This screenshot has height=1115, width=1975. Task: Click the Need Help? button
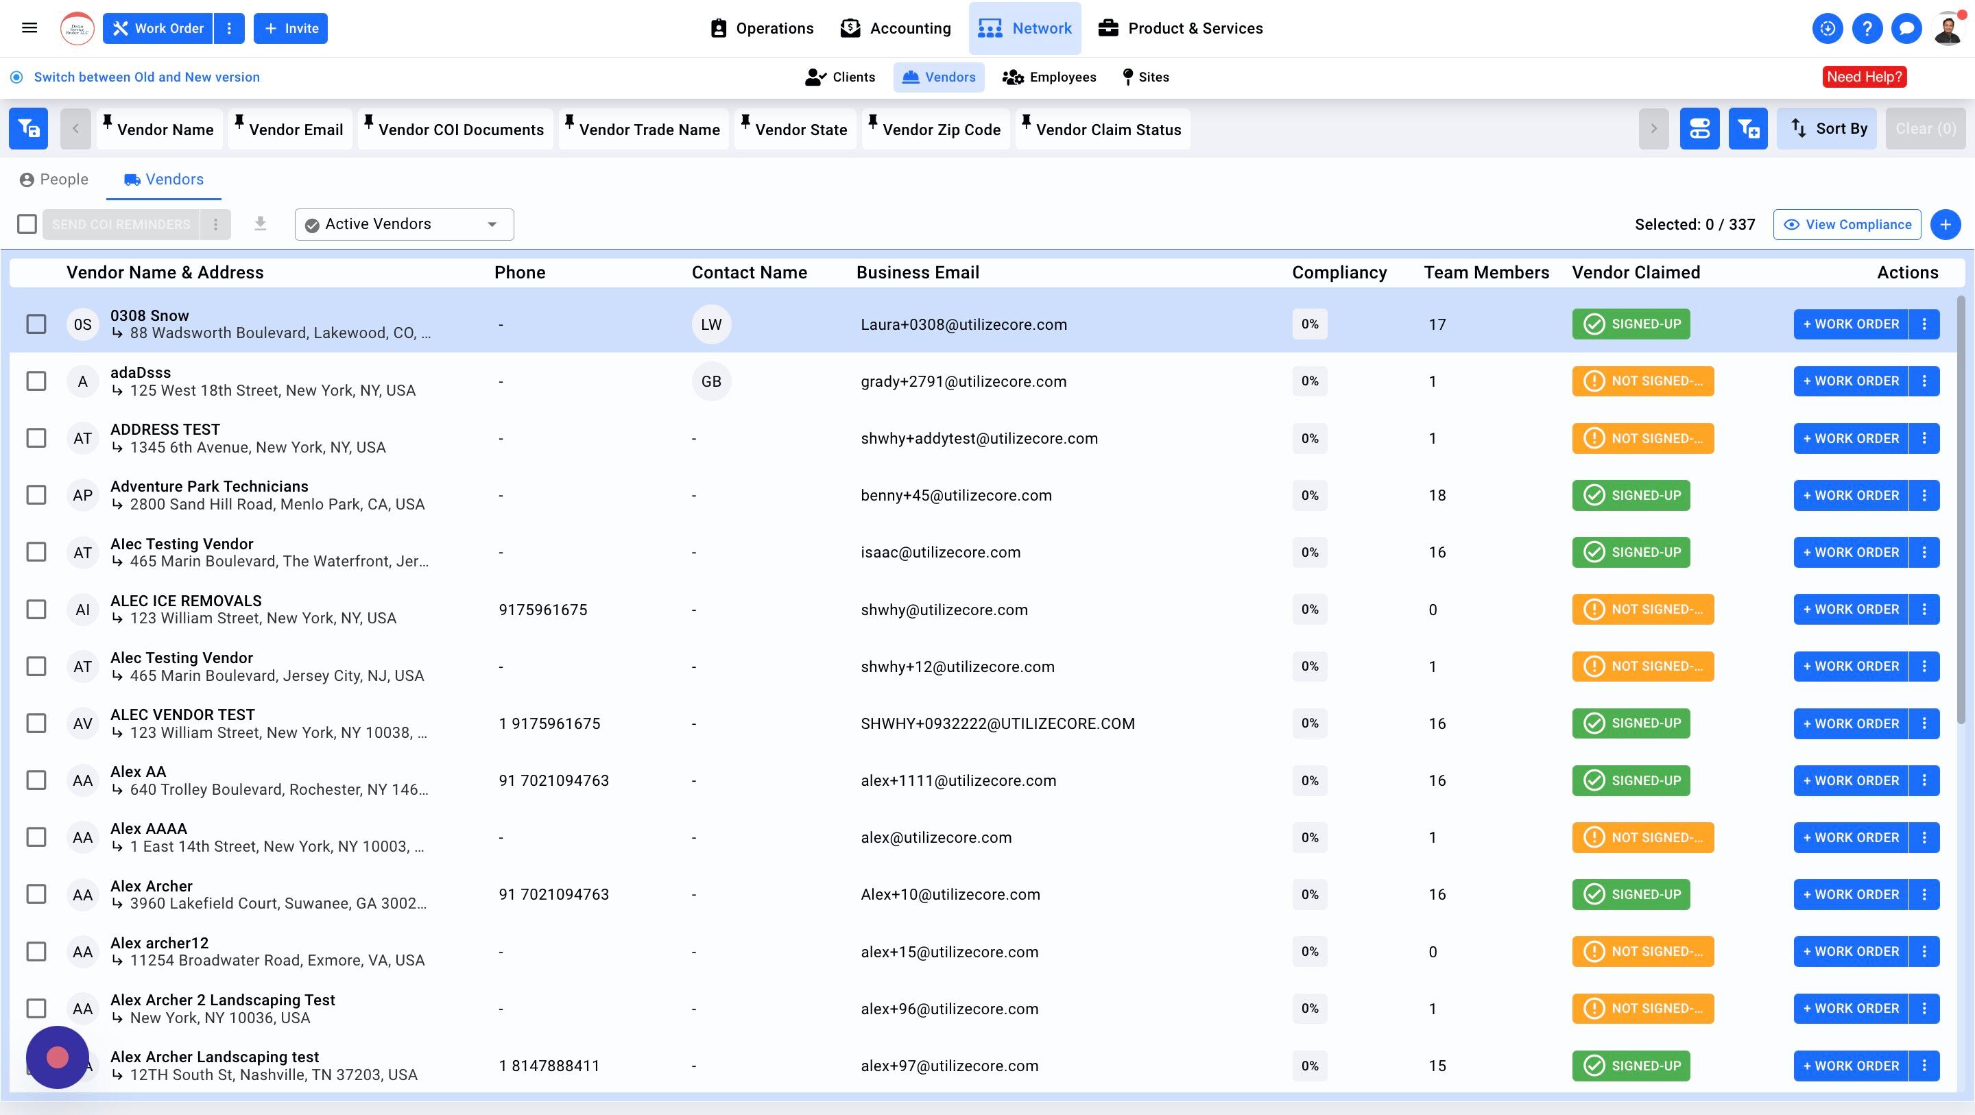point(1864,77)
